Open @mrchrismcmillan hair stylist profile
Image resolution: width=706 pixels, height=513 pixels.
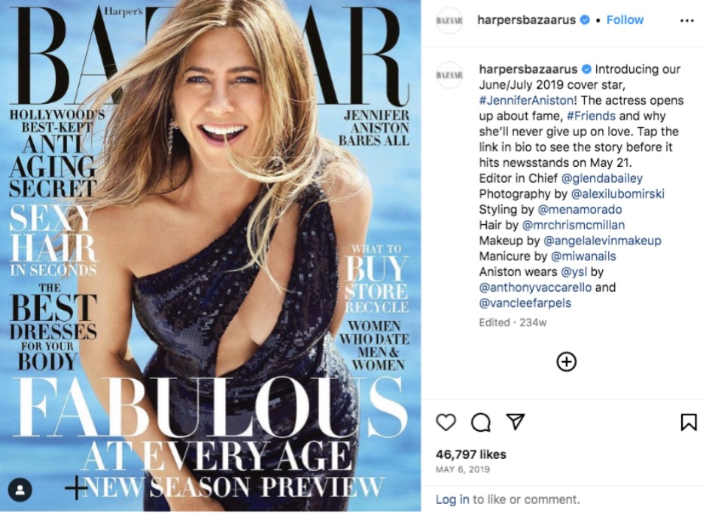(574, 225)
